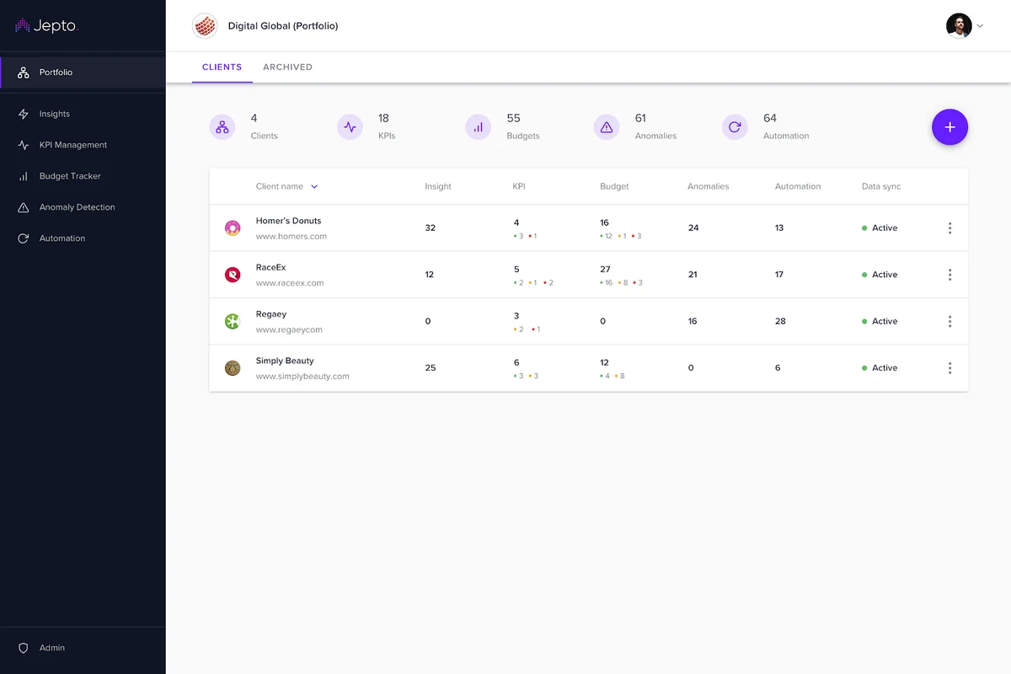The width and height of the screenshot is (1011, 674).
Task: Open sorting dropdown on Client name column
Action: click(x=313, y=186)
